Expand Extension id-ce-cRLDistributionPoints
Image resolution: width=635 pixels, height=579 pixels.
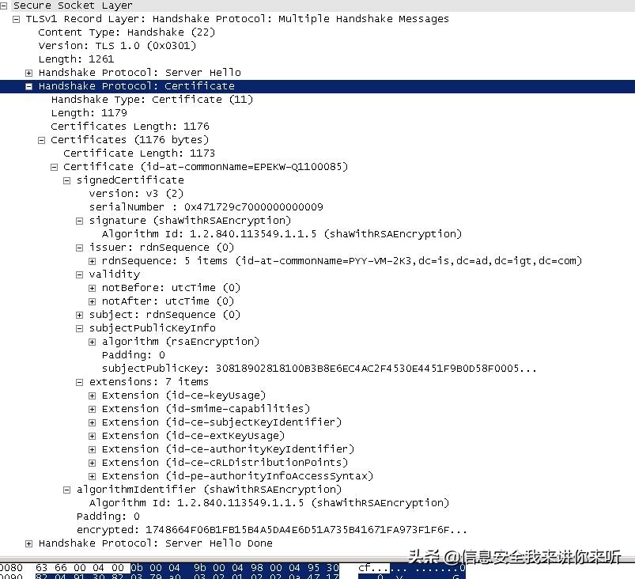[x=93, y=463]
